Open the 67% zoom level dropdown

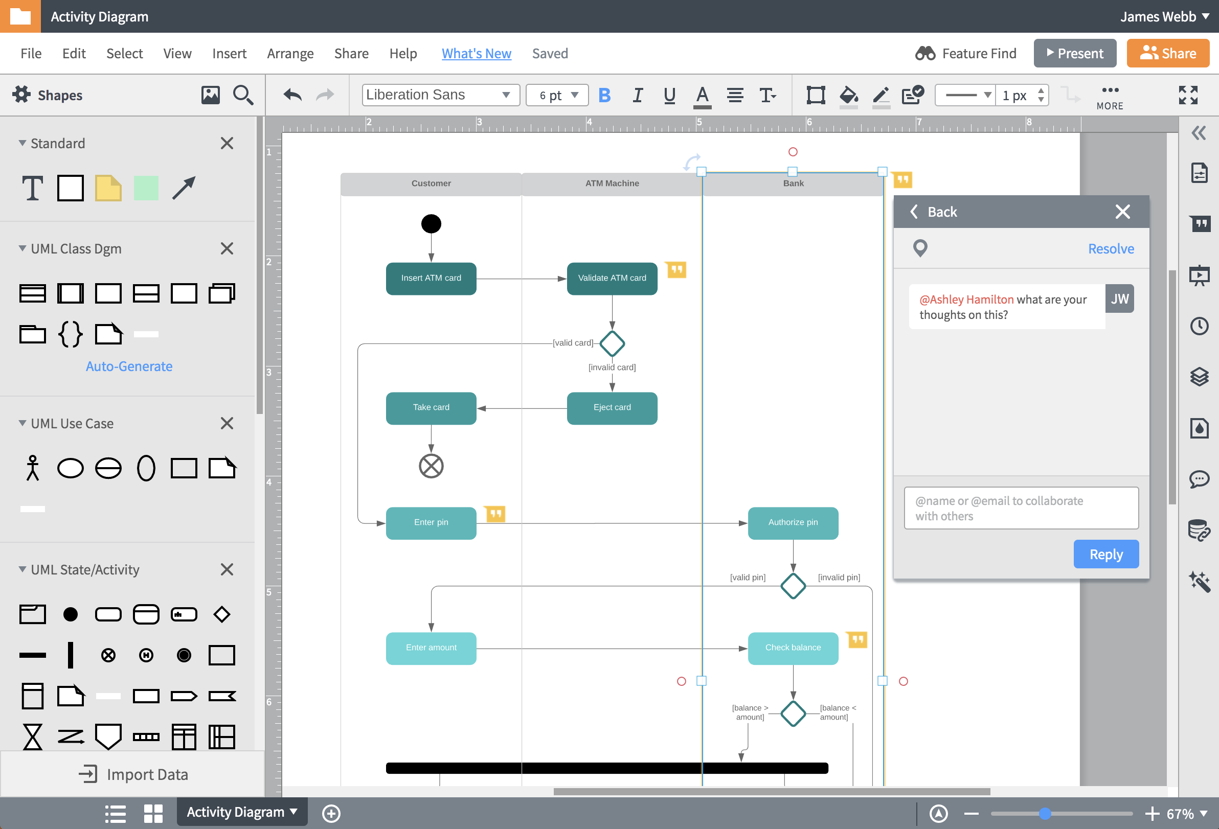click(x=1186, y=813)
